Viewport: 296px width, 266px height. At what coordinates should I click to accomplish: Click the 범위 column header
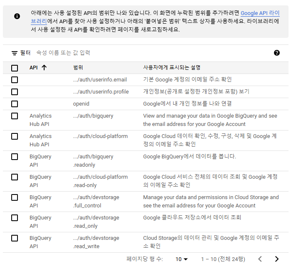(x=78, y=67)
